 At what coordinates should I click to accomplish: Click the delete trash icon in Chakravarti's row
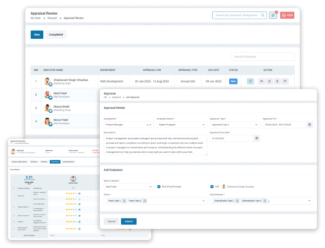(277, 81)
